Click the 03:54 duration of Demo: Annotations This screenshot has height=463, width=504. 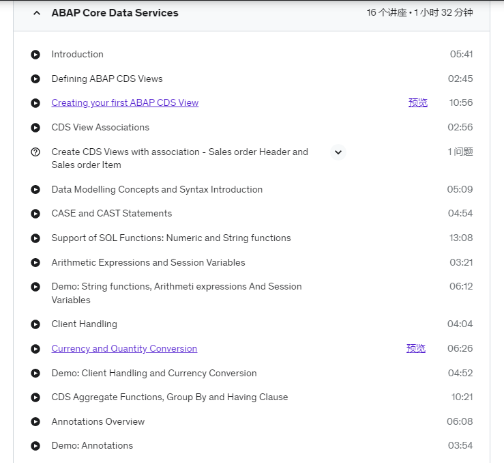pos(460,446)
